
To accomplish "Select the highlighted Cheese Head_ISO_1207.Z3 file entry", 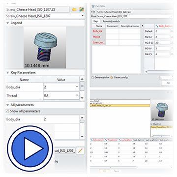I will tap(120, 106).
